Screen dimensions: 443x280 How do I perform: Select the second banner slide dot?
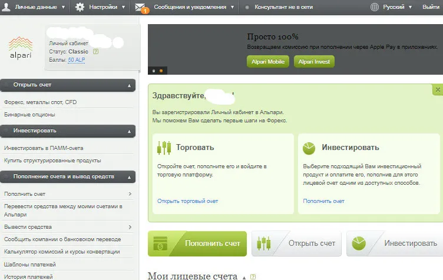161,71
